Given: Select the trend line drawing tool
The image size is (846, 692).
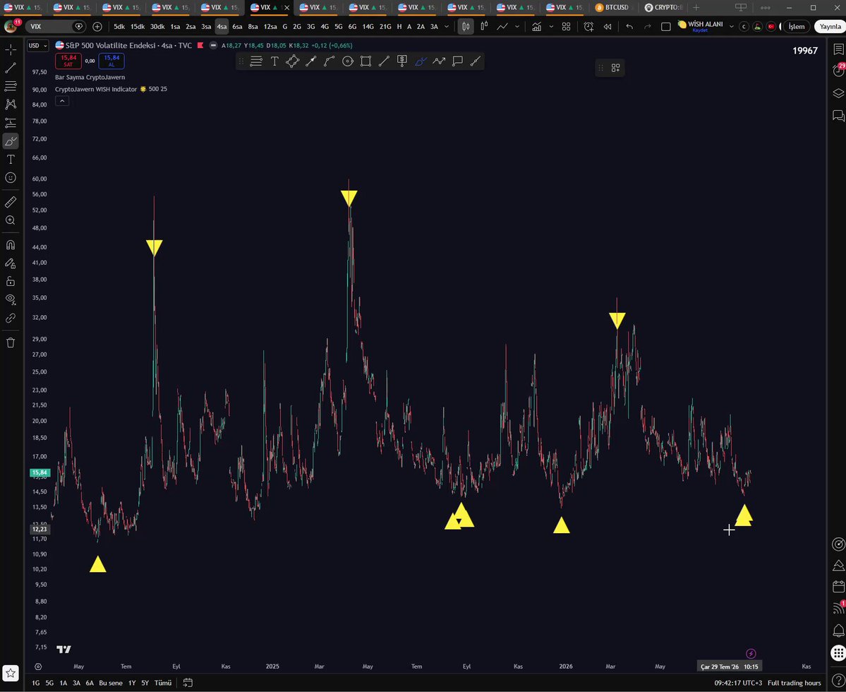Looking at the screenshot, I should click(11, 68).
